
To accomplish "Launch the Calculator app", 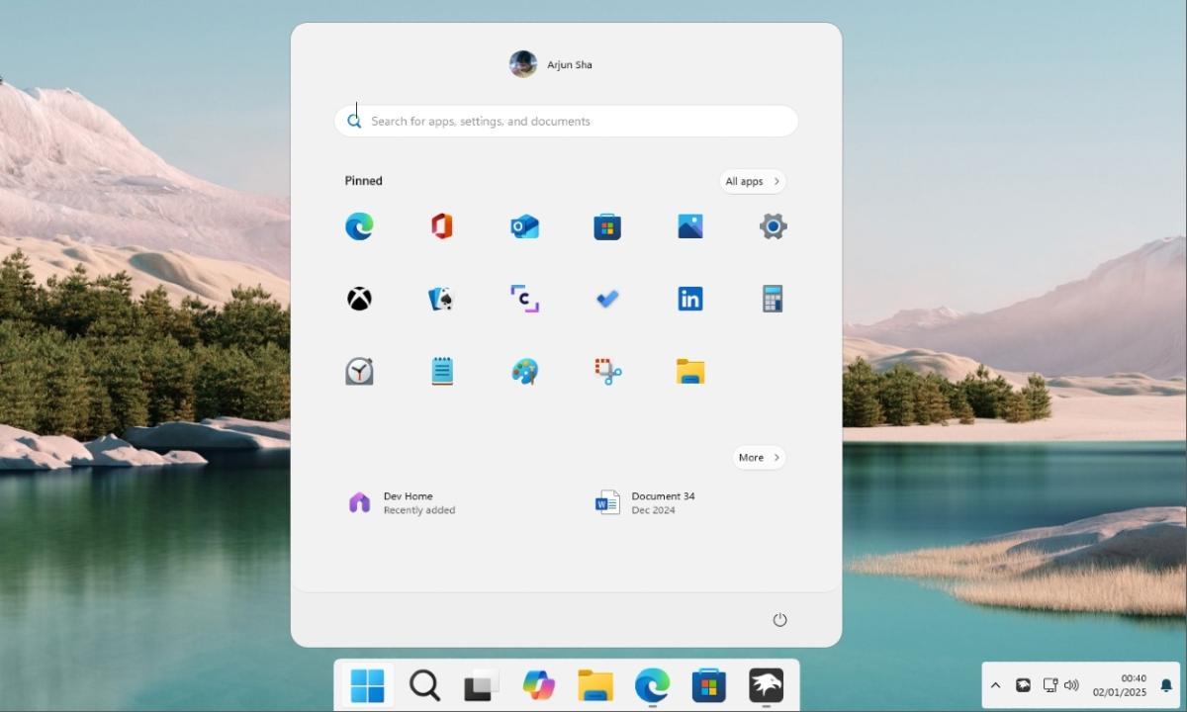I will 773,298.
